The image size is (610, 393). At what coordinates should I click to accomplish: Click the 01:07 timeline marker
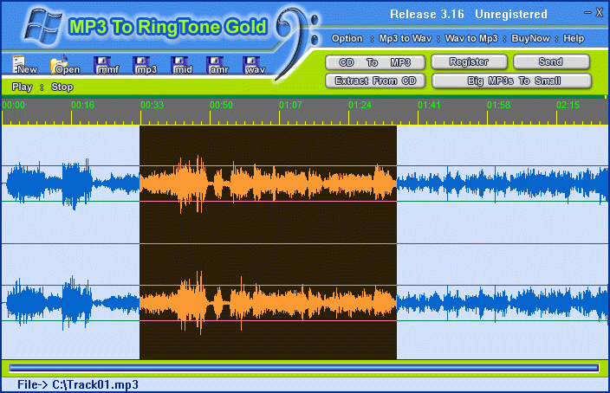pos(290,105)
